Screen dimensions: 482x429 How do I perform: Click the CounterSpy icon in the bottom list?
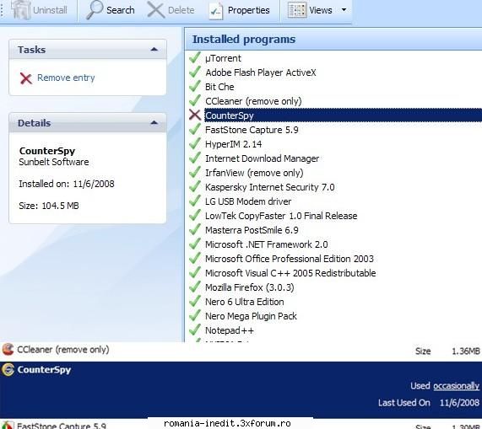(x=8, y=369)
